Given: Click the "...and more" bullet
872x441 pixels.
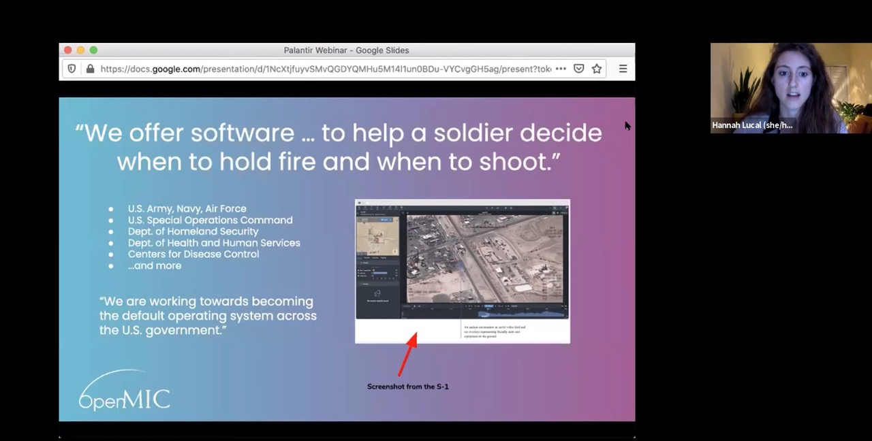Looking at the screenshot, I should coord(155,265).
